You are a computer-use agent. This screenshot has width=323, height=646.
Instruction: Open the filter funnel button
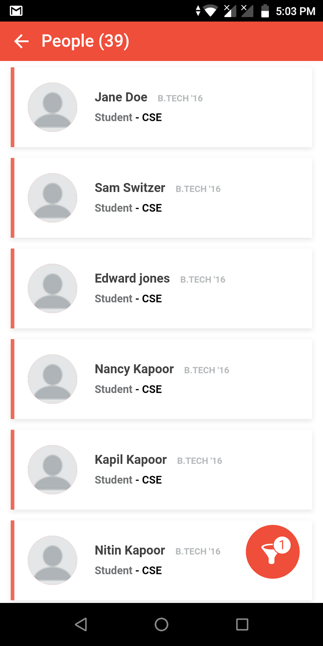272,552
